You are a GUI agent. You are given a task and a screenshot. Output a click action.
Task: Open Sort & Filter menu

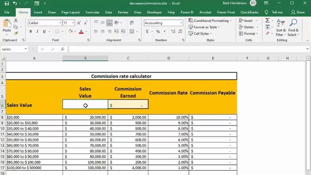281,28
